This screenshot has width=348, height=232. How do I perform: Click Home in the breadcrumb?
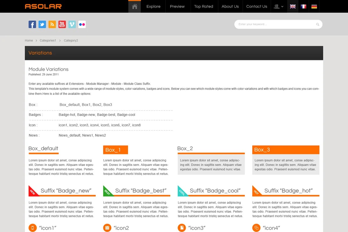[29, 41]
